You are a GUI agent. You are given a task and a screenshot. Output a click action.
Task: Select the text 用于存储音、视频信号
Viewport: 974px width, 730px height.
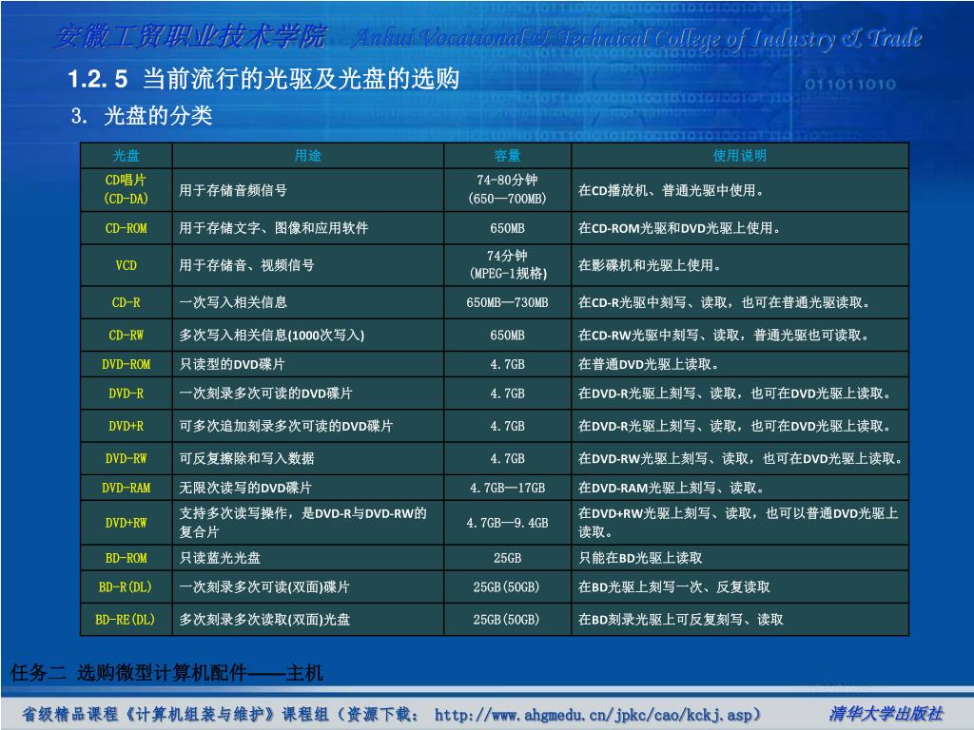pyautogui.click(x=246, y=265)
